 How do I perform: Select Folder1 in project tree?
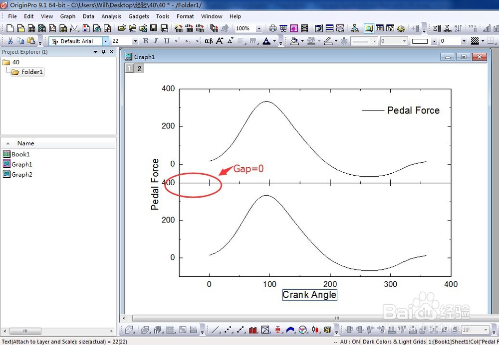pyautogui.click(x=27, y=72)
